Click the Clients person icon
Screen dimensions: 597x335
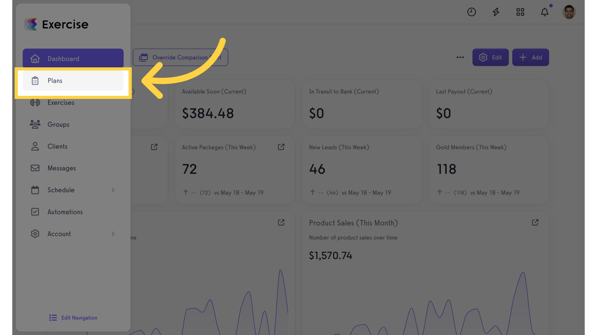35,146
